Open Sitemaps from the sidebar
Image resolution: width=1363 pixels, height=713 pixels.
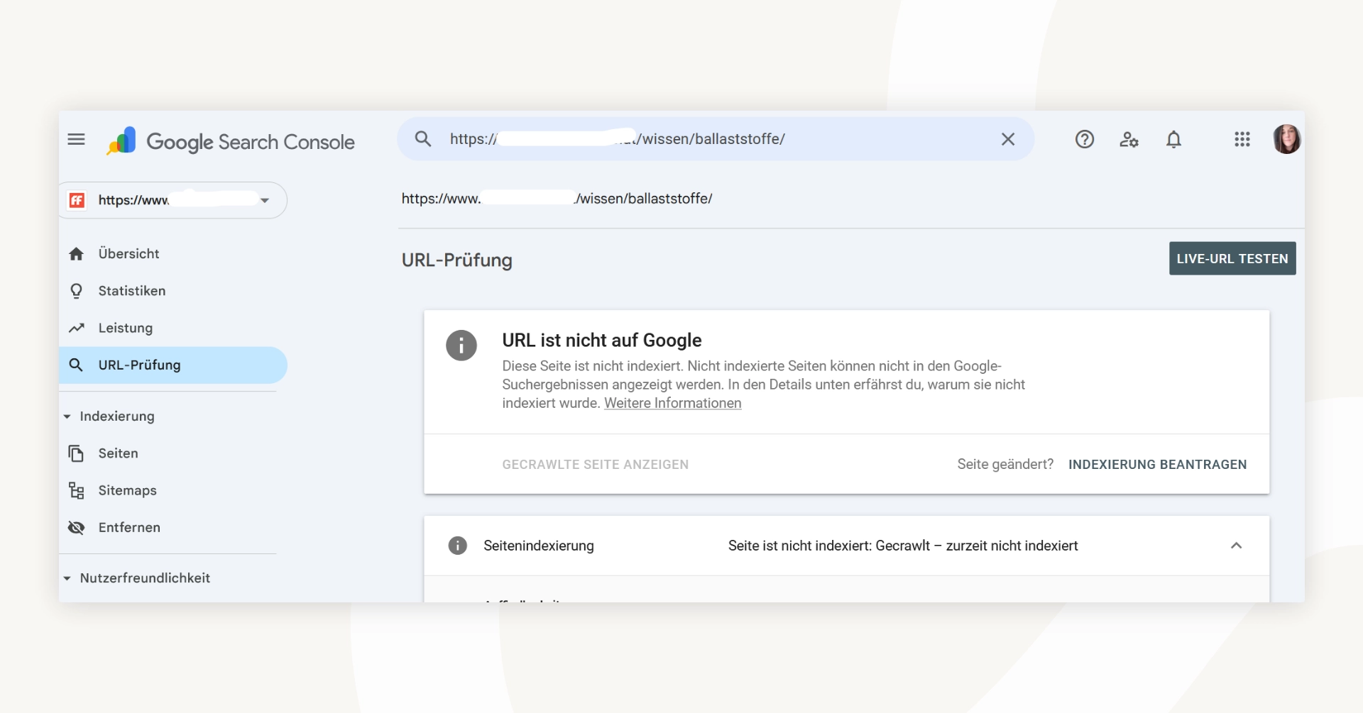click(x=128, y=490)
